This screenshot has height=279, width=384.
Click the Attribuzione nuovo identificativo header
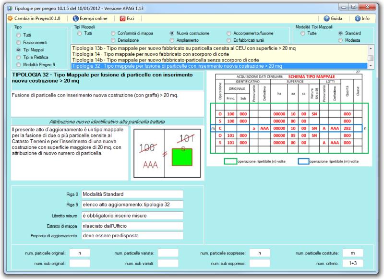pyautogui.click(x=107, y=122)
